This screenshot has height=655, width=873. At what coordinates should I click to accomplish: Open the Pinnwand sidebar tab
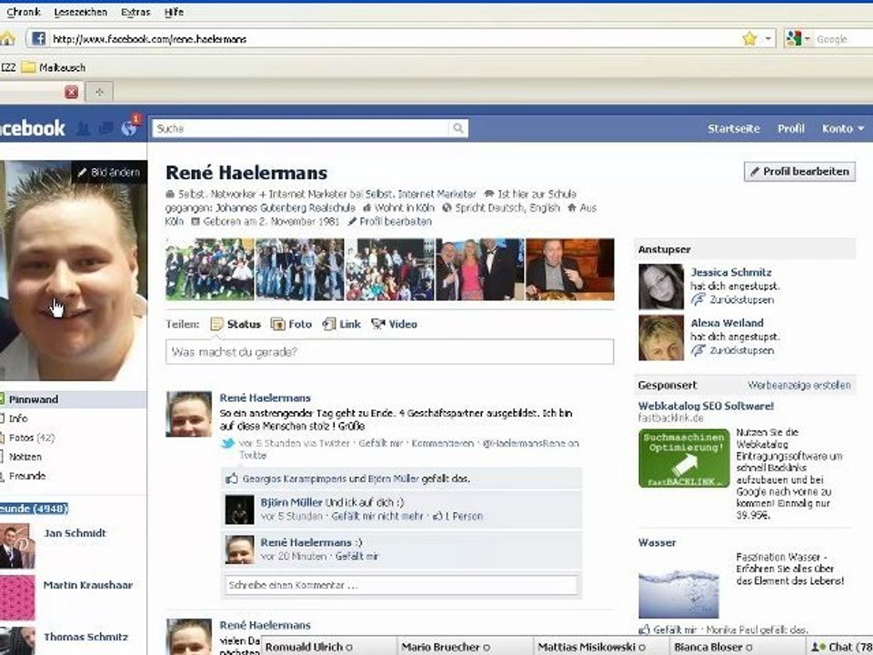click(x=73, y=399)
